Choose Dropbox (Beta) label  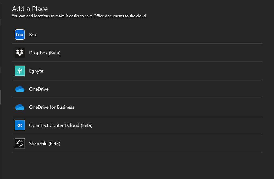[45, 53]
